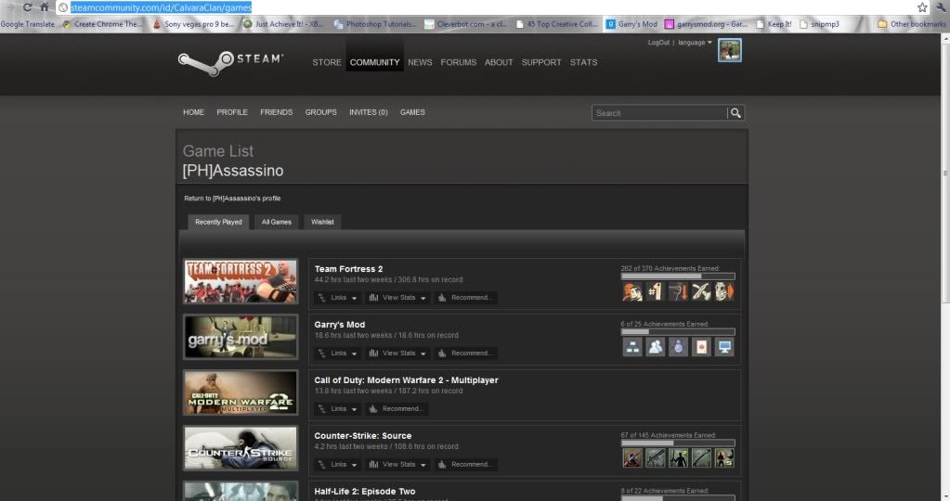Open the COMMUNITY menu item

click(x=374, y=62)
